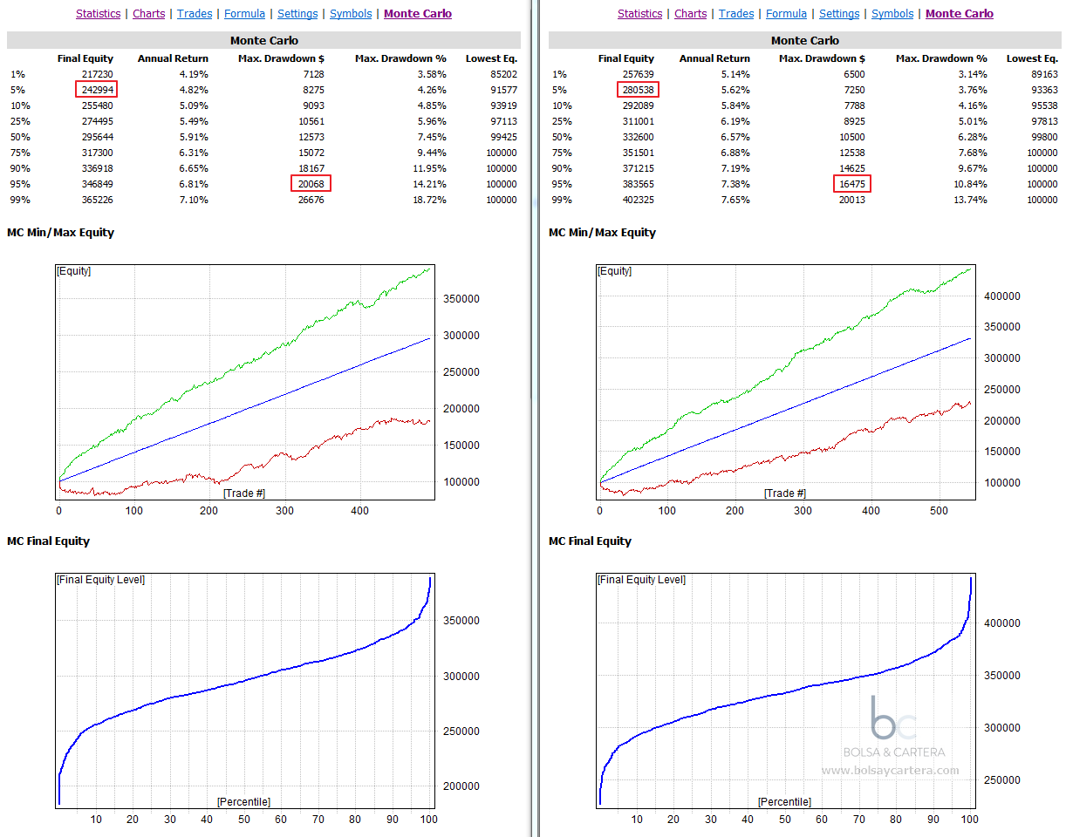This screenshot has width=1066, height=837.
Task: Open Charts link in left report
Action: point(148,14)
